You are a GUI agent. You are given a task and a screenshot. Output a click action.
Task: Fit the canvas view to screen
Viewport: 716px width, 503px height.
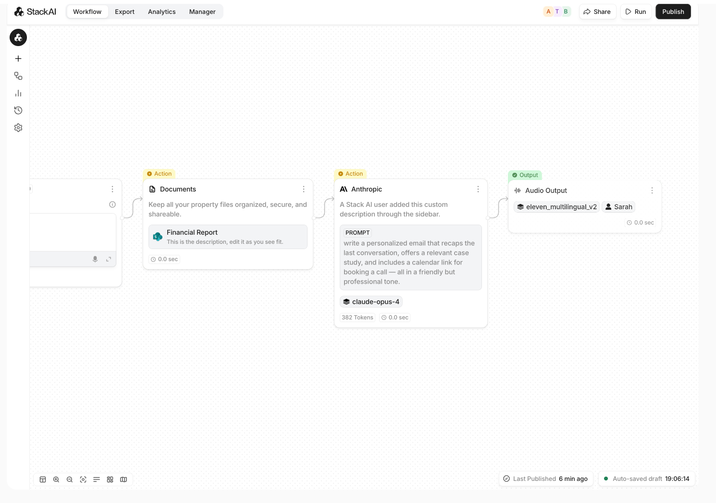pos(83,479)
